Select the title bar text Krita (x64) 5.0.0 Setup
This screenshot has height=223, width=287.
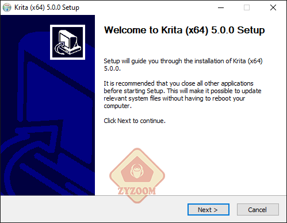tap(47, 7)
